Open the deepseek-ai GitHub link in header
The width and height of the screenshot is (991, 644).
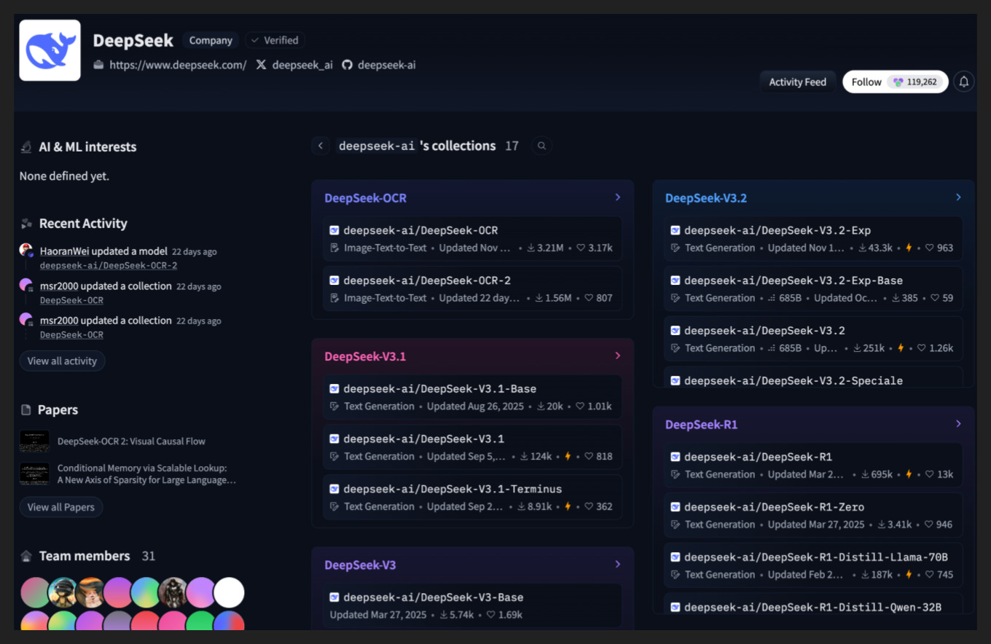click(387, 65)
